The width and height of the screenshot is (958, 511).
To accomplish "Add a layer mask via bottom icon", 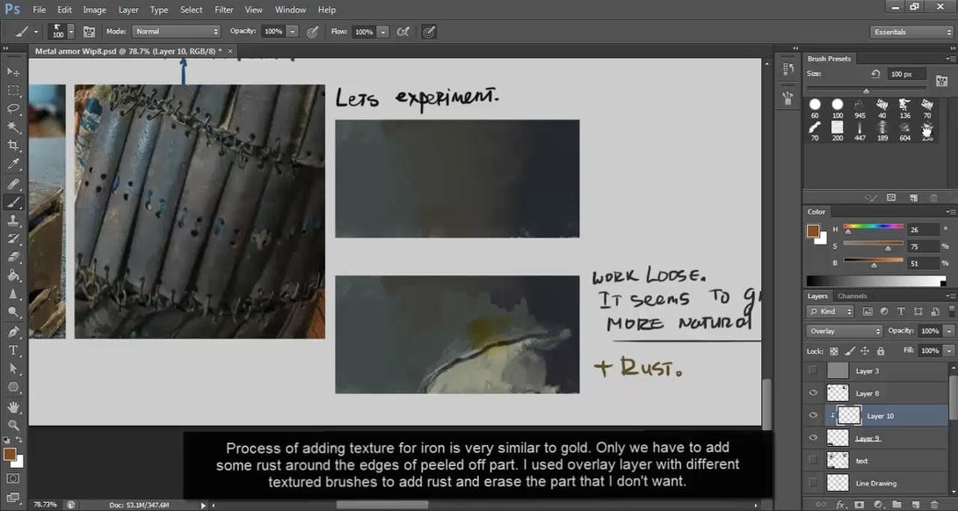I will 859,505.
